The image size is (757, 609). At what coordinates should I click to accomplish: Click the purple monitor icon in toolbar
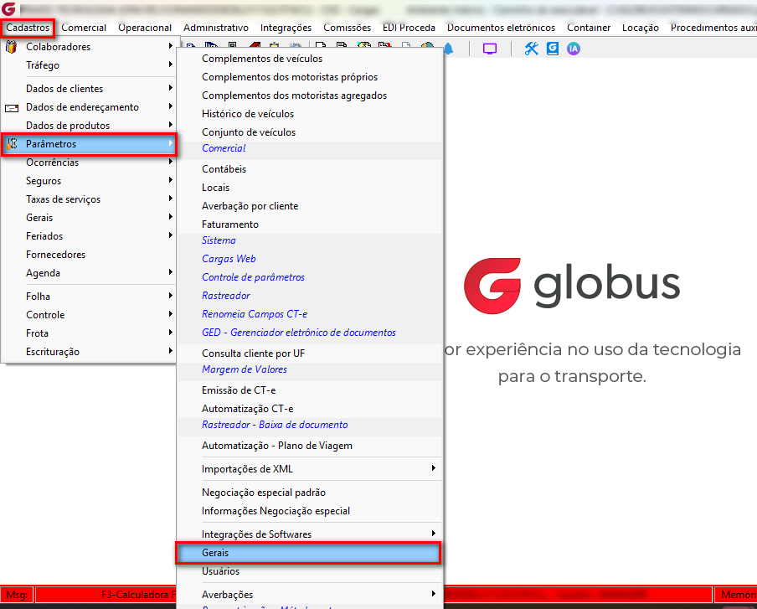tap(490, 49)
